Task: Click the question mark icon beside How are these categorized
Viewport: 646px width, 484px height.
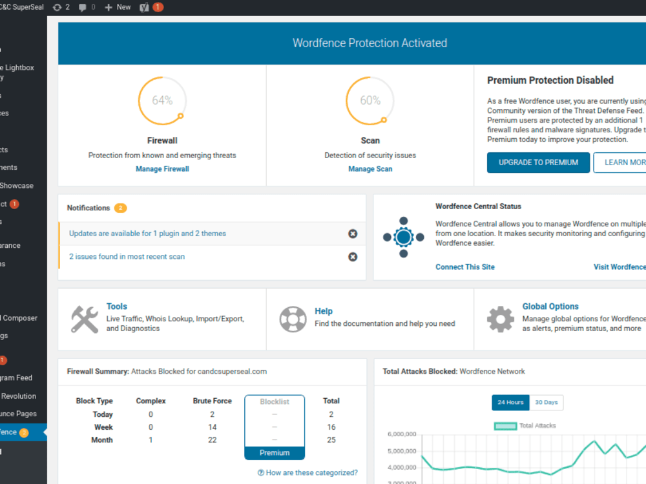Action: (261, 472)
